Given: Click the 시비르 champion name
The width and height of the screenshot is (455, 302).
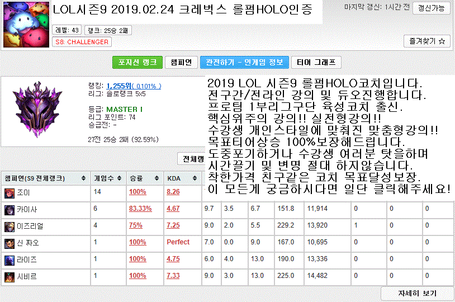Looking at the screenshot, I should [27, 277].
